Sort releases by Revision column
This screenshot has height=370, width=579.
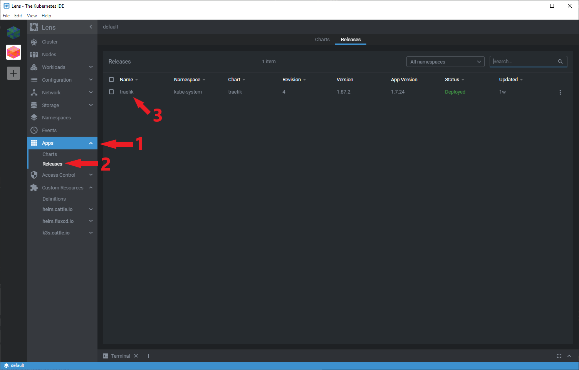294,80
